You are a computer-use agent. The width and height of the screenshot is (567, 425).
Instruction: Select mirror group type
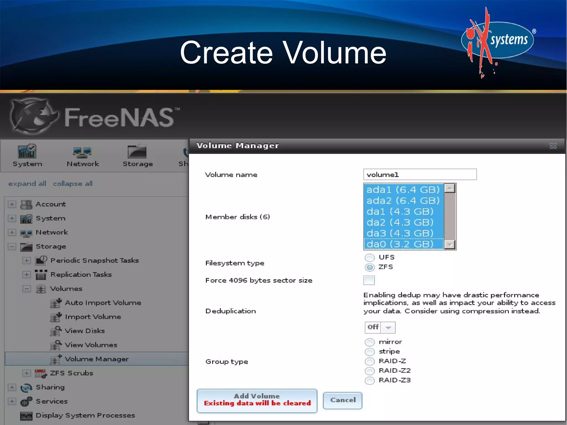pos(370,342)
